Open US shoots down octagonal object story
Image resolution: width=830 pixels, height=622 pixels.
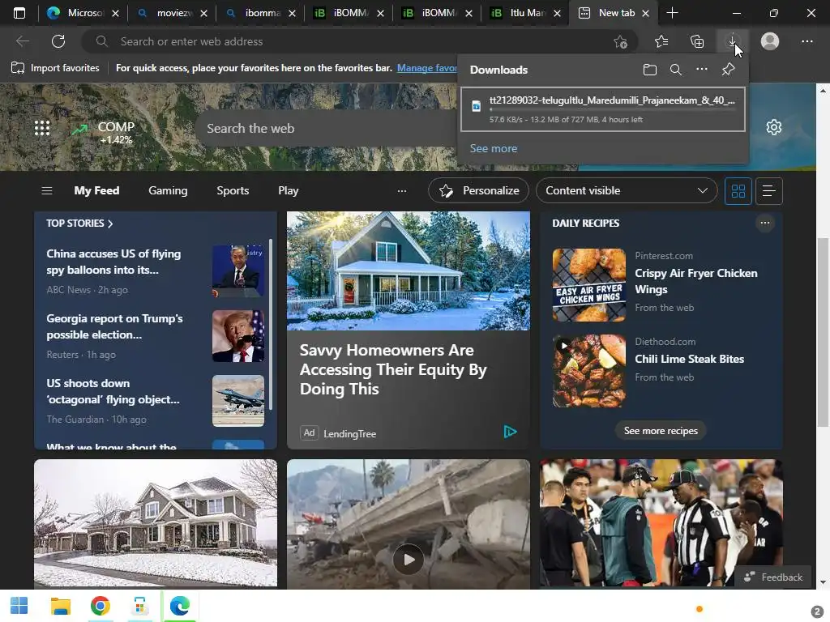[113, 391]
